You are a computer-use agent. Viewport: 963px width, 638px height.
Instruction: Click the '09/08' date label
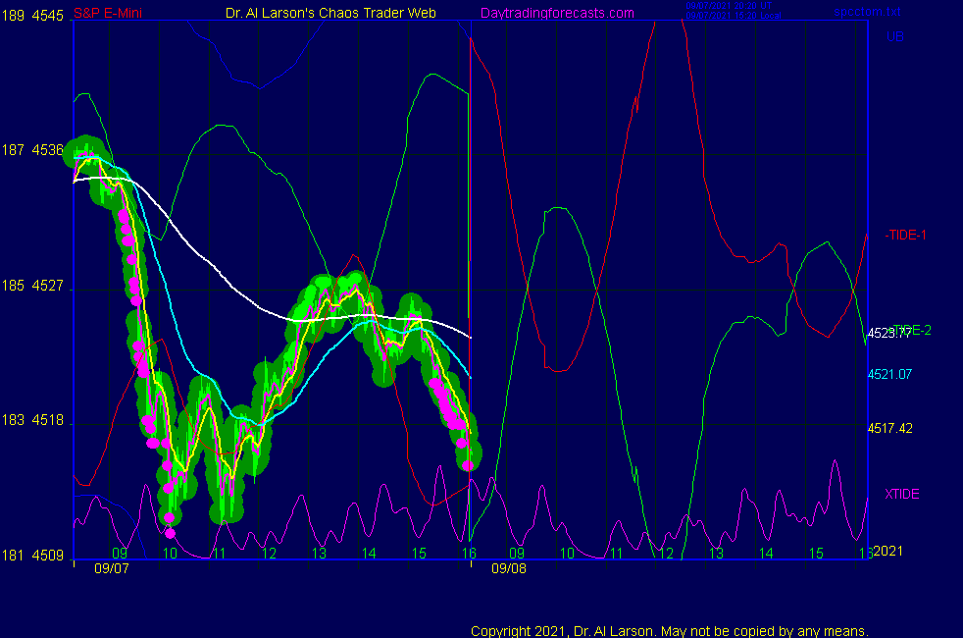tap(509, 568)
